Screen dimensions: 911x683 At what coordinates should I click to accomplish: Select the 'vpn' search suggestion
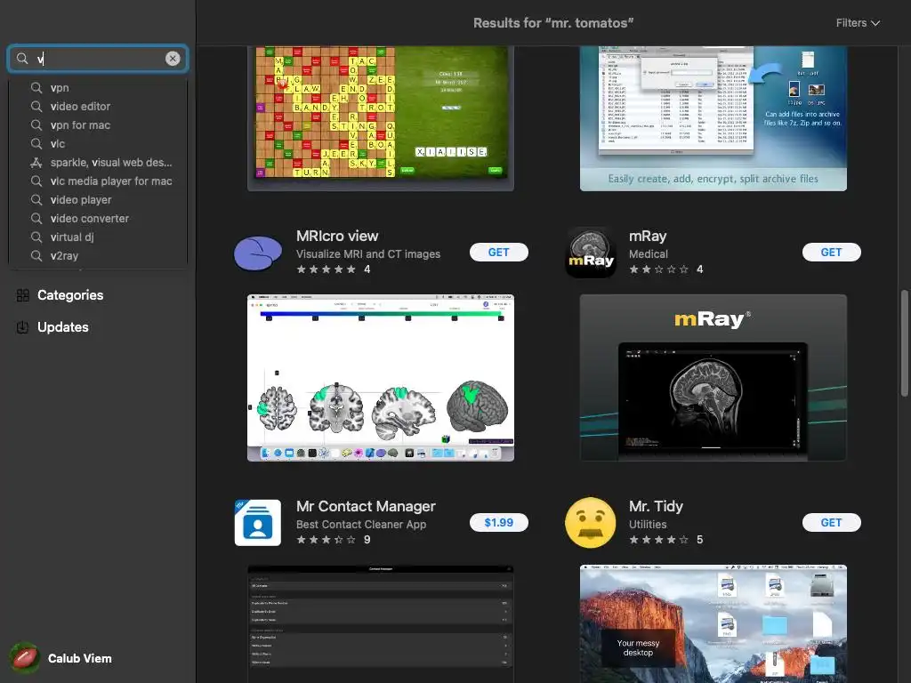(98, 88)
